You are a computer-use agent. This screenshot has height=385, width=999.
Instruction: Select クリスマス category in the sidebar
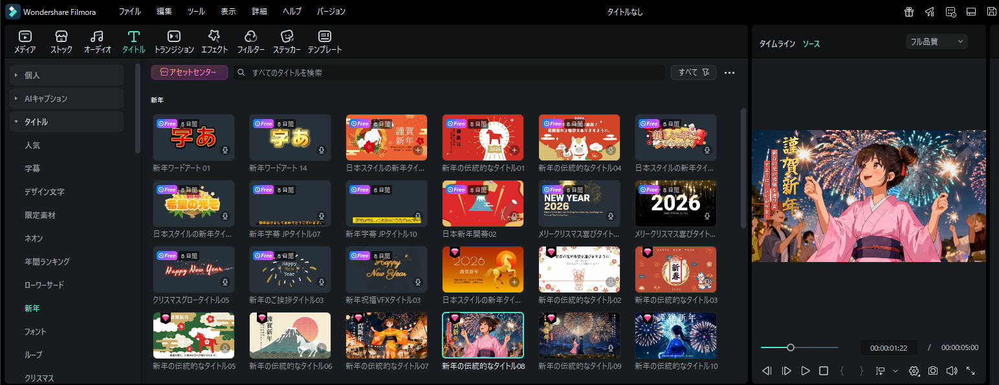pyautogui.click(x=39, y=378)
